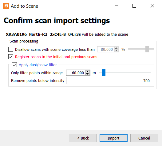Click the grey scene coverage slider handle
Screen dimensions: 162x146
[147, 49]
